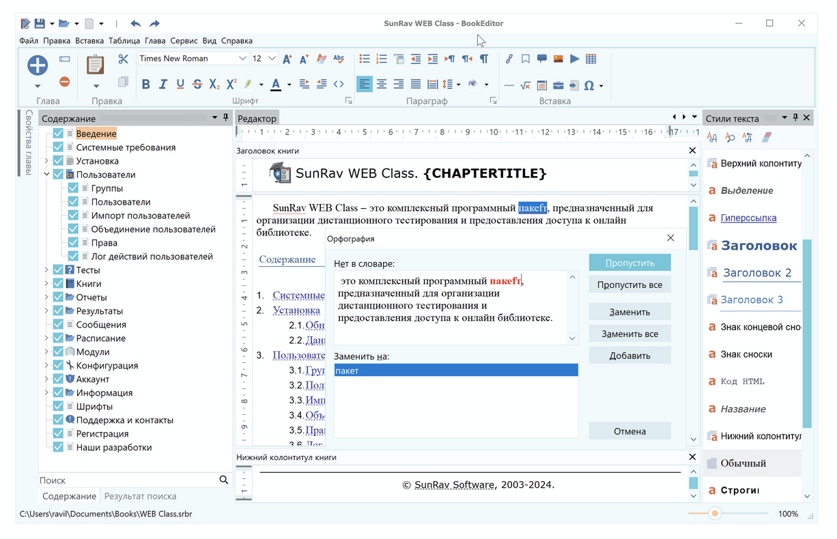837x539 pixels.
Task: Switch to the Результат поиска tab
Action: click(140, 496)
